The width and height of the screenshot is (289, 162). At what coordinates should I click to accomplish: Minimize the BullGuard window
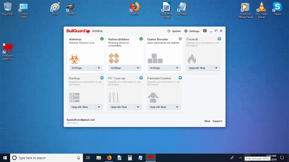point(211,31)
